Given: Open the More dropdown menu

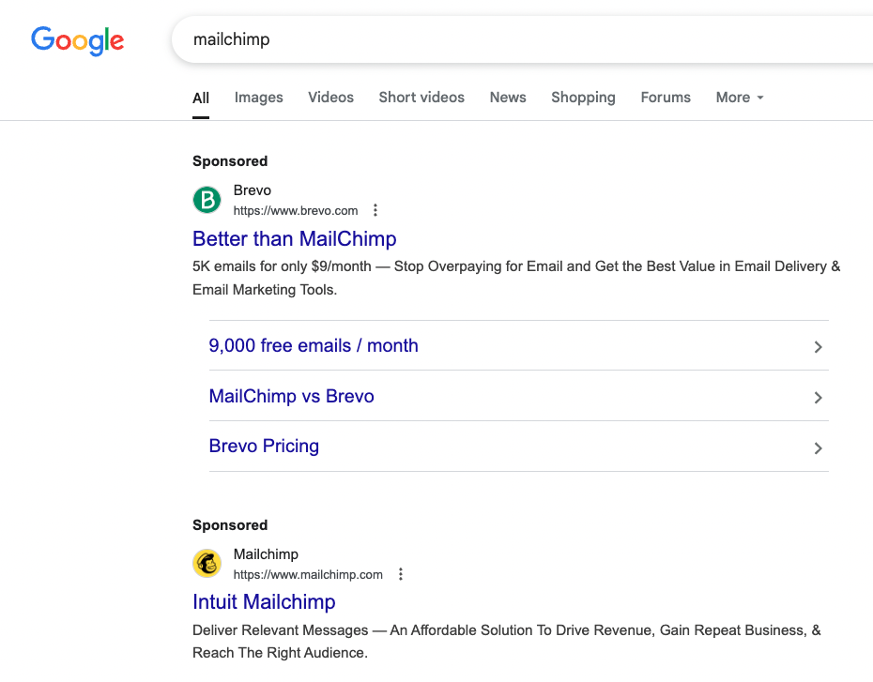Looking at the screenshot, I should [x=740, y=98].
